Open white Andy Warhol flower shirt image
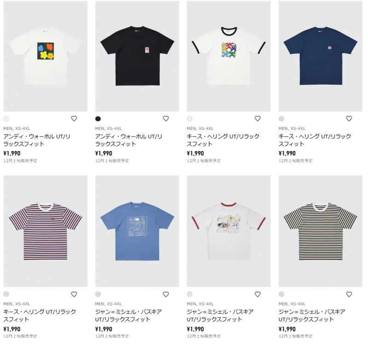The image size is (368, 344). pos(45,56)
